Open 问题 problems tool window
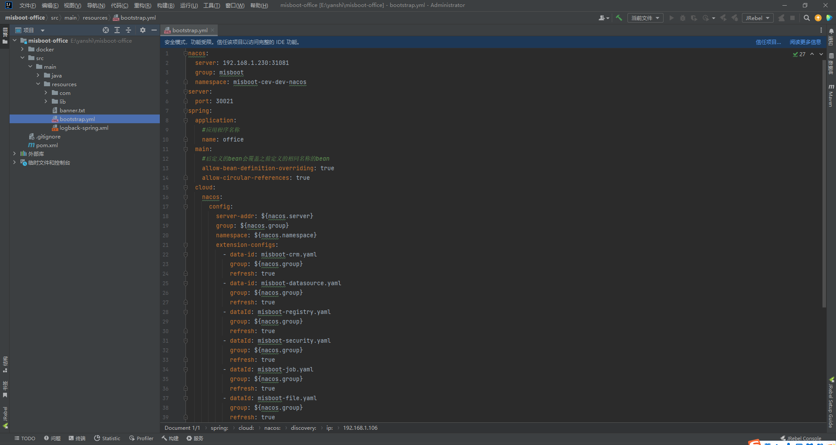 [x=52, y=438]
